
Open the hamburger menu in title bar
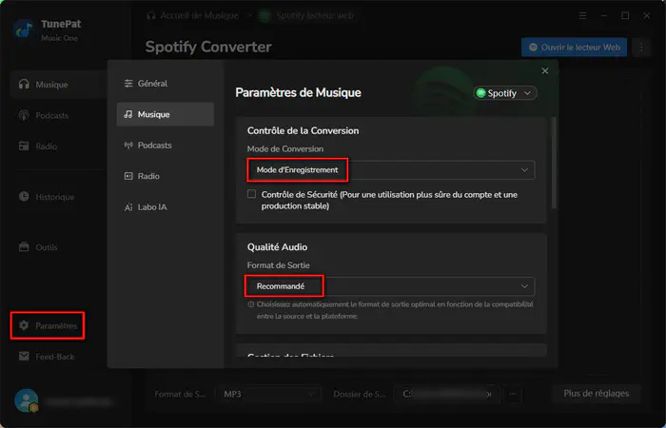coord(582,16)
